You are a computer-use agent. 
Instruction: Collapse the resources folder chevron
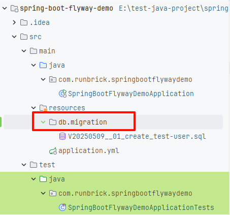click(34, 108)
